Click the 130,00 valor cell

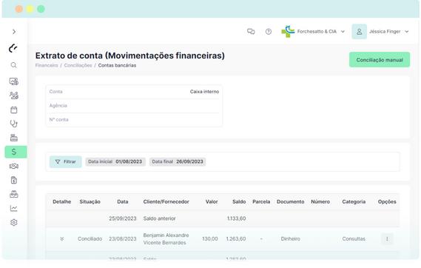point(210,238)
